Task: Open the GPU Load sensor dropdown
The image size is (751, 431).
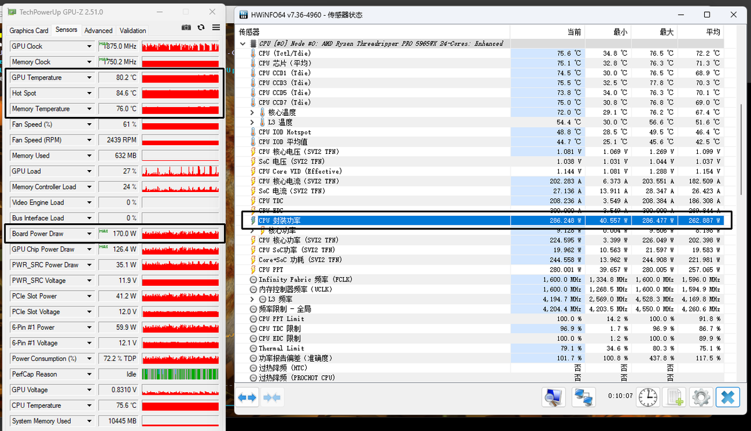Action: [89, 171]
